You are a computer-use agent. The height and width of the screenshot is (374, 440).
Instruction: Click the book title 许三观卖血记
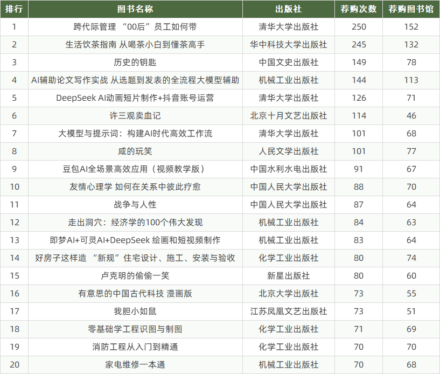[x=135, y=116]
